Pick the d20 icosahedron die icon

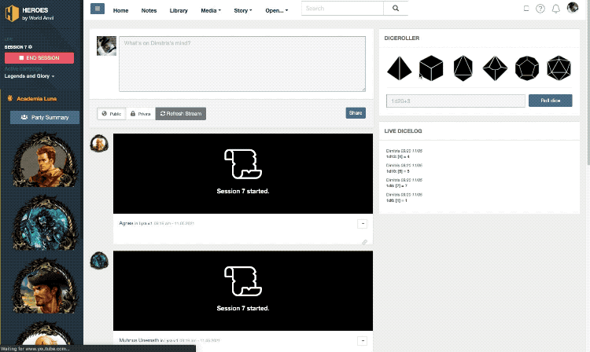(x=558, y=68)
